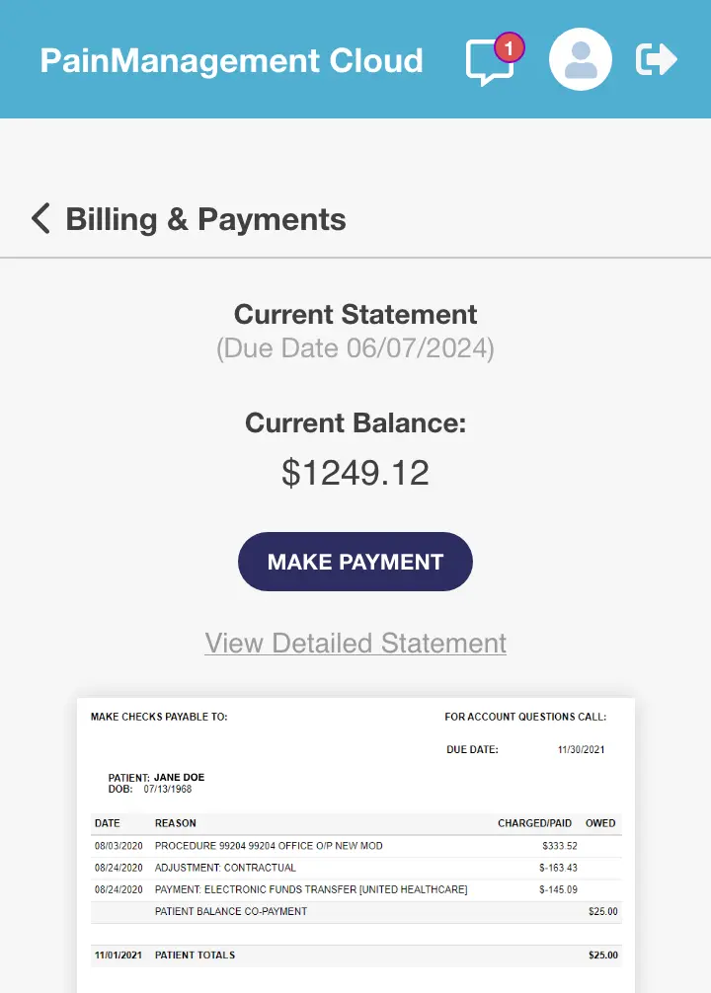View the notification badge on messages

(x=509, y=46)
